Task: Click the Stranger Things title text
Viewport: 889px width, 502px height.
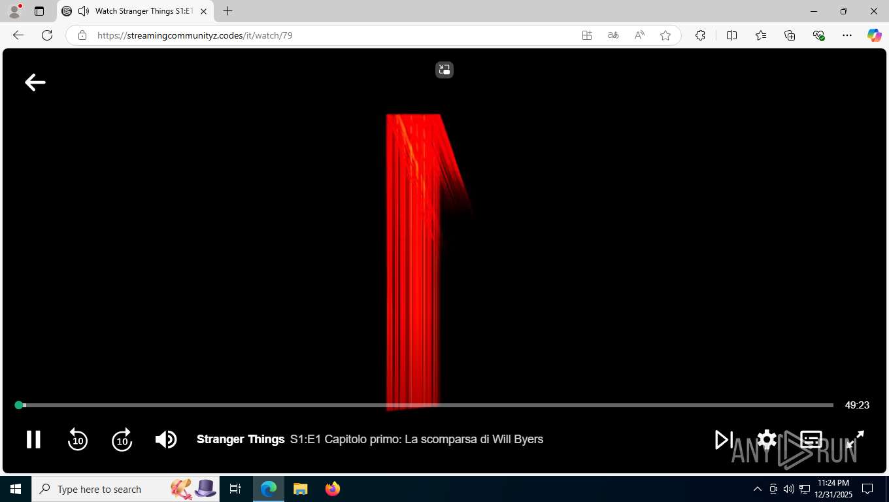Action: pyautogui.click(x=241, y=439)
